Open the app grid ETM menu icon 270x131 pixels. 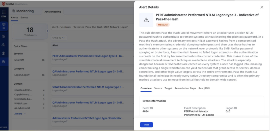[4, 12]
